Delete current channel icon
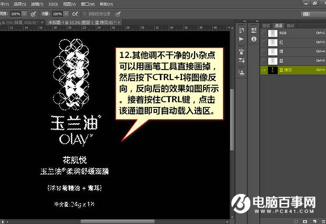 (x=322, y=221)
